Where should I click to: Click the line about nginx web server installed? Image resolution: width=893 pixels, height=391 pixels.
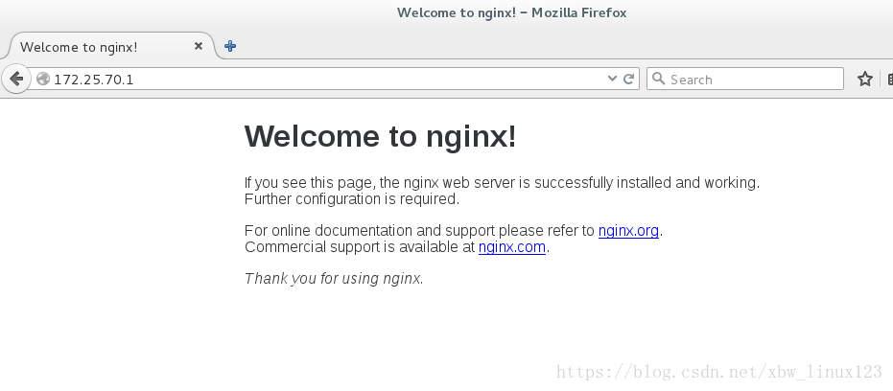pos(502,183)
